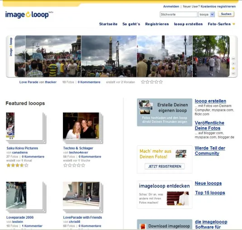Click Erstelle Deinen eigenen looop banner
Image resolution: width=242 pixels, height=230 pixels.
(165, 112)
